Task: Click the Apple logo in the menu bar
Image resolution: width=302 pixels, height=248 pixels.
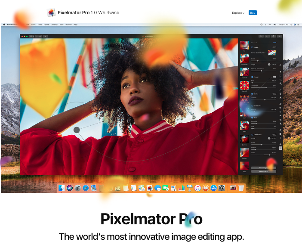Action: [4, 25]
